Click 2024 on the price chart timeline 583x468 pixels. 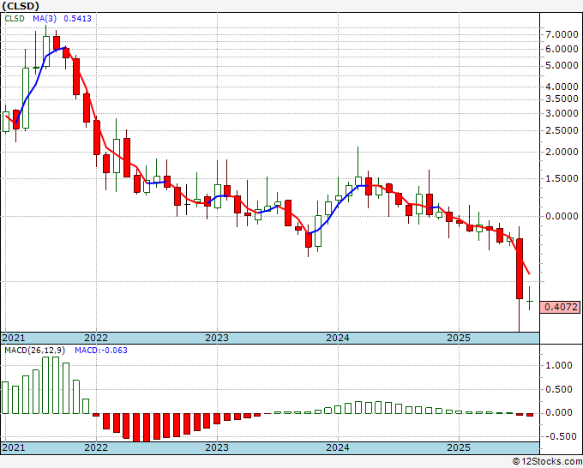click(338, 338)
